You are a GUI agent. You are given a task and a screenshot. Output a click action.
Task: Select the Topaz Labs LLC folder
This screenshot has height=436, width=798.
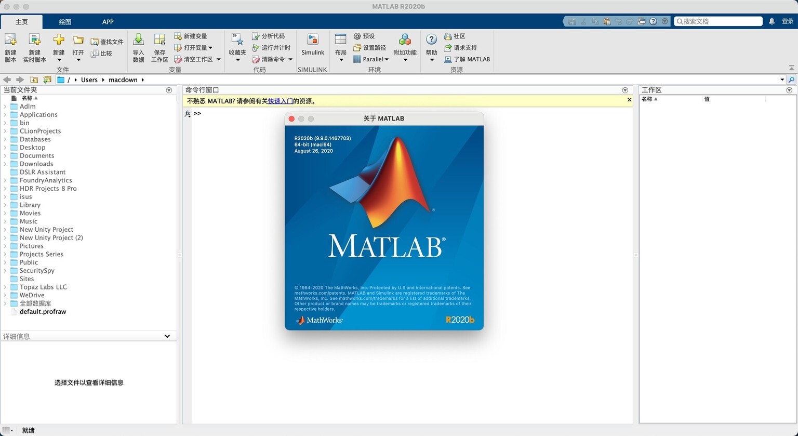[x=43, y=287]
